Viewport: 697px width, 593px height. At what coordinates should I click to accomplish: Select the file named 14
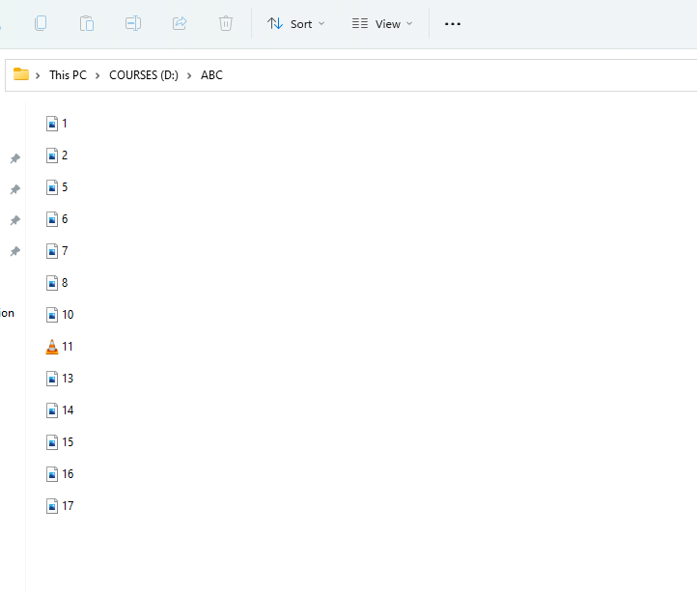67,410
